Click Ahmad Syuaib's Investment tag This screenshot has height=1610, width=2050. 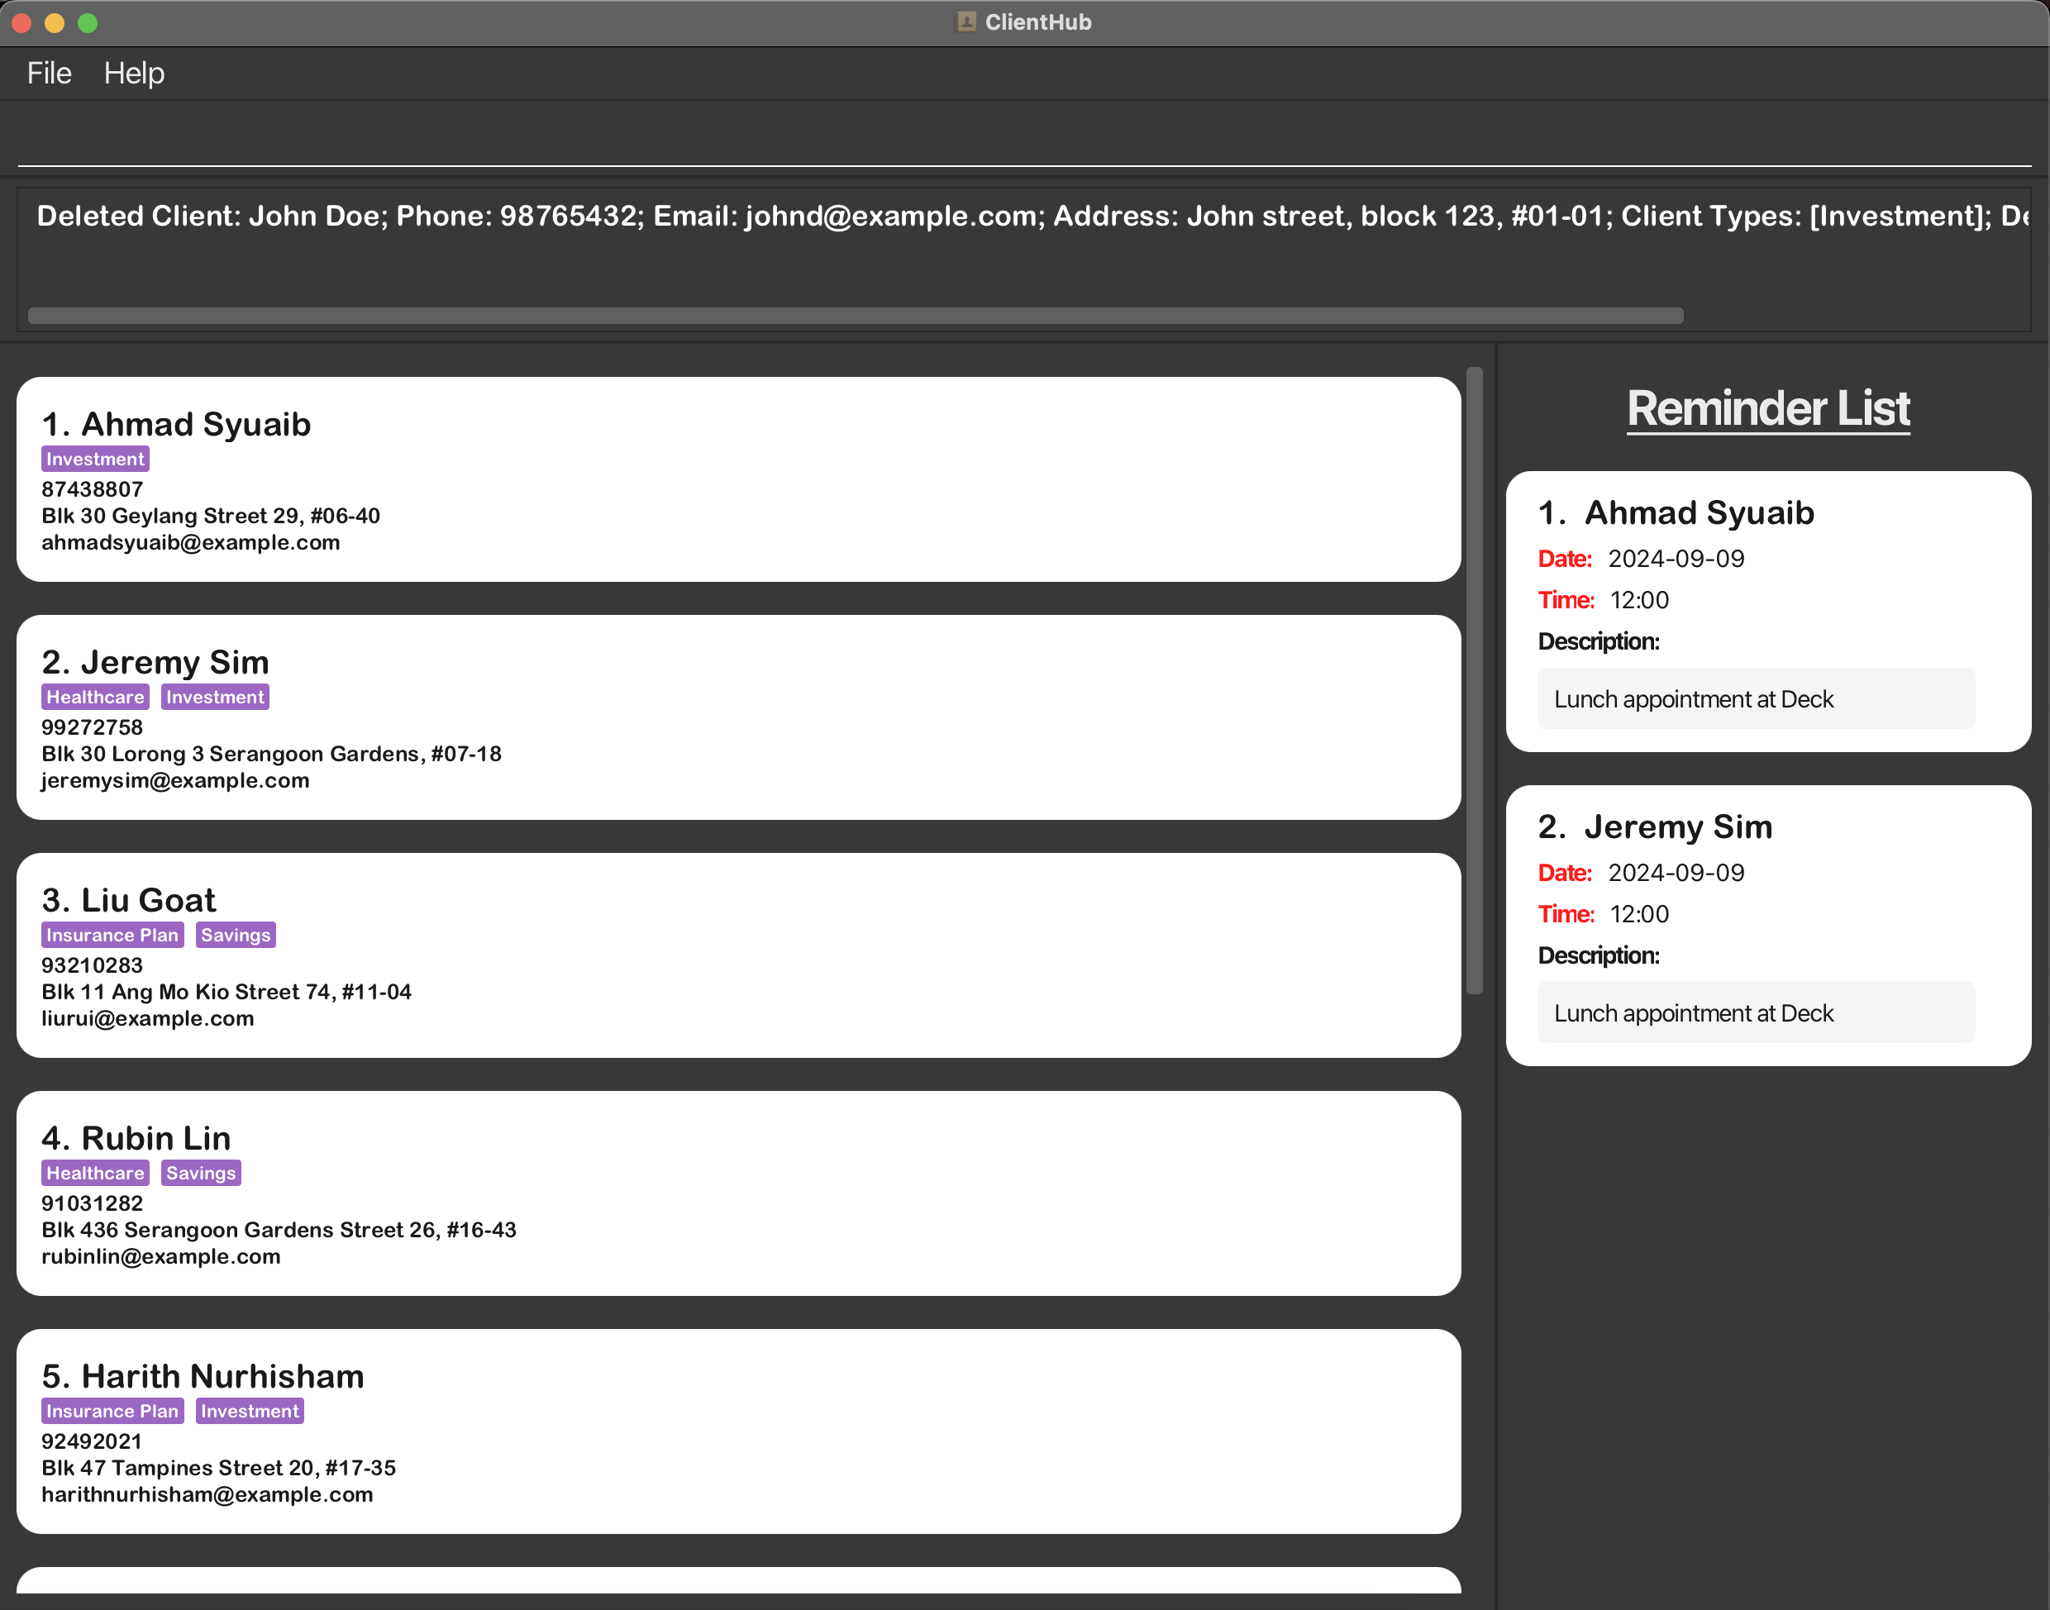[95, 459]
